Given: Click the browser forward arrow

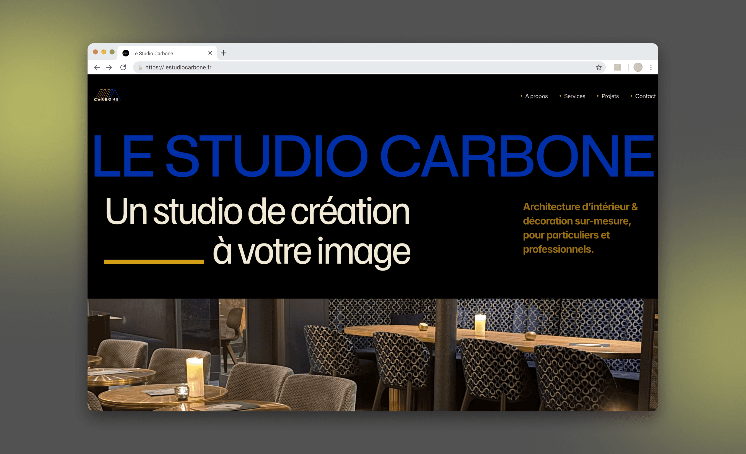Looking at the screenshot, I should pos(109,67).
